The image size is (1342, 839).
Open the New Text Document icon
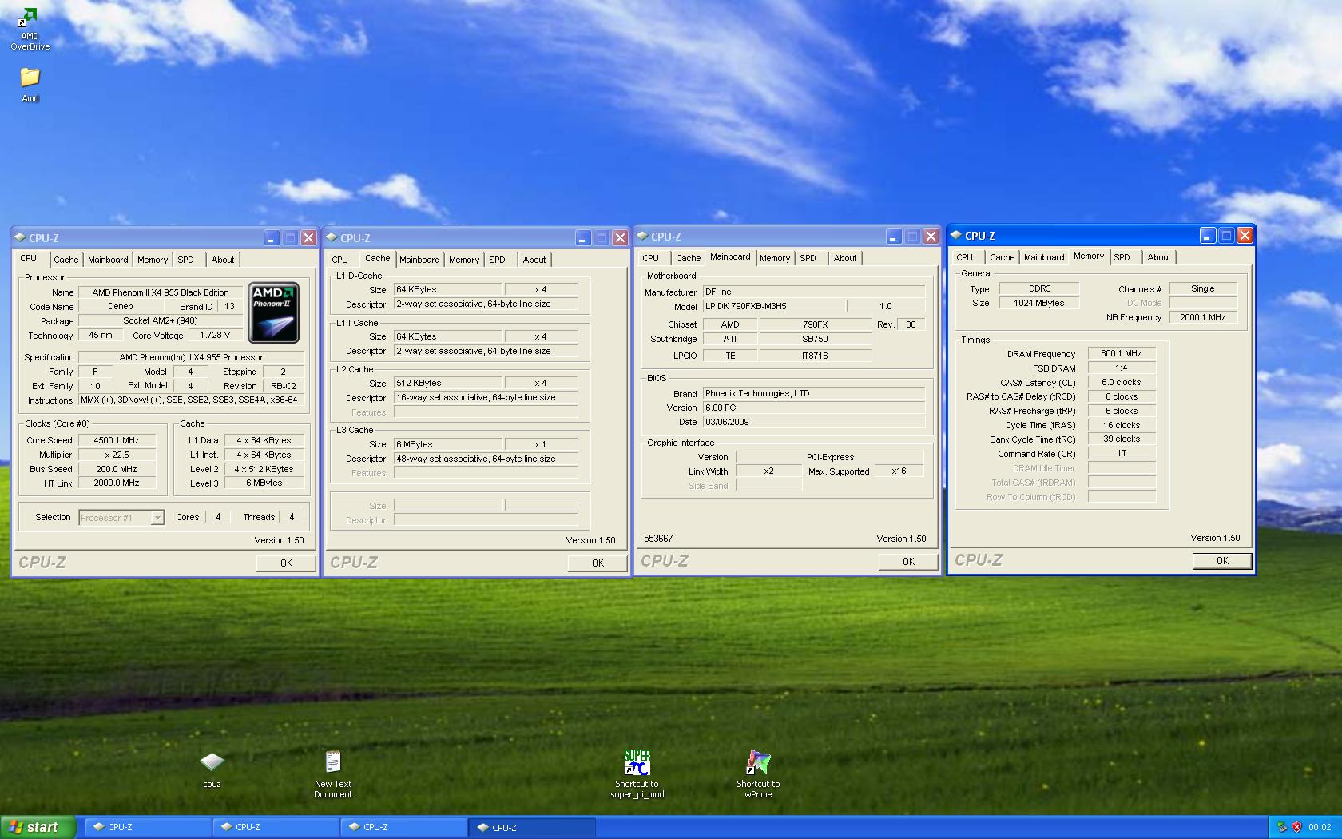pyautogui.click(x=333, y=774)
